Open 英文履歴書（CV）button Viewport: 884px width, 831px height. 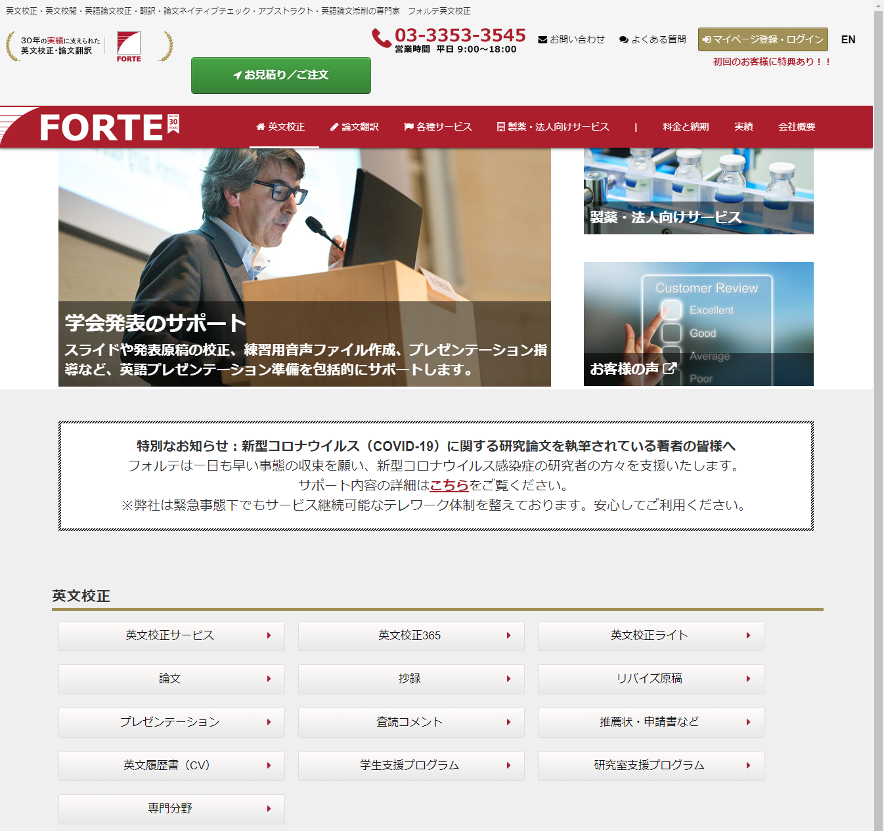point(171,765)
